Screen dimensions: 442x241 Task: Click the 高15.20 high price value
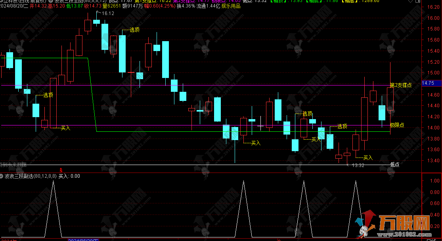coord(56,6)
